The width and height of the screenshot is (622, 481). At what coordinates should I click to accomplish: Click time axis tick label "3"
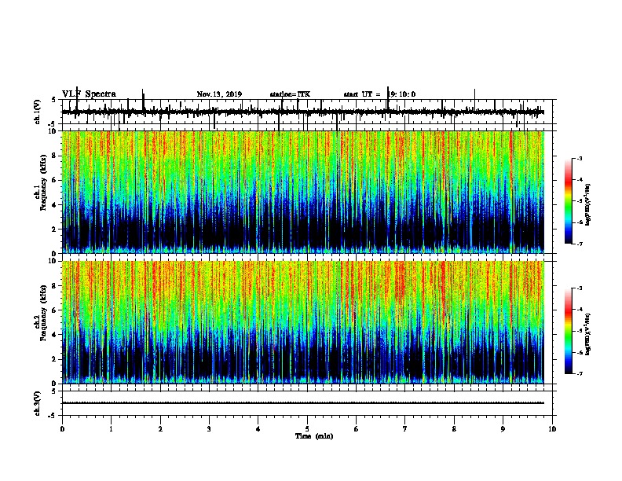210,429
